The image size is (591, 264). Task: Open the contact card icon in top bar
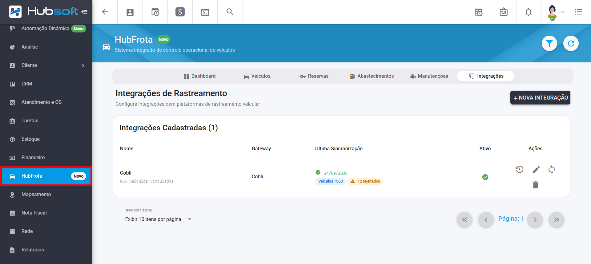130,12
